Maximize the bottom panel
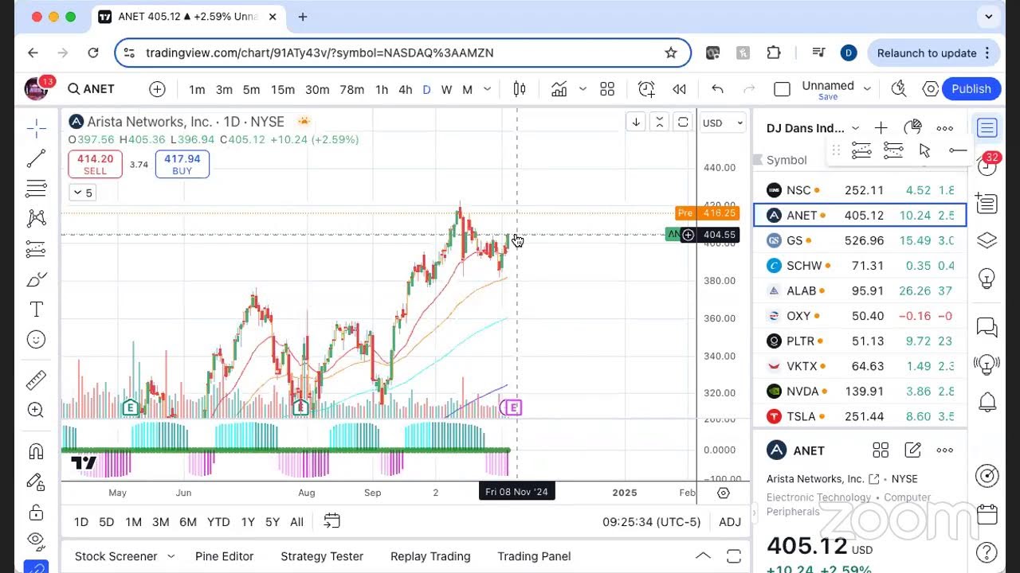1020x573 pixels. 734,555
